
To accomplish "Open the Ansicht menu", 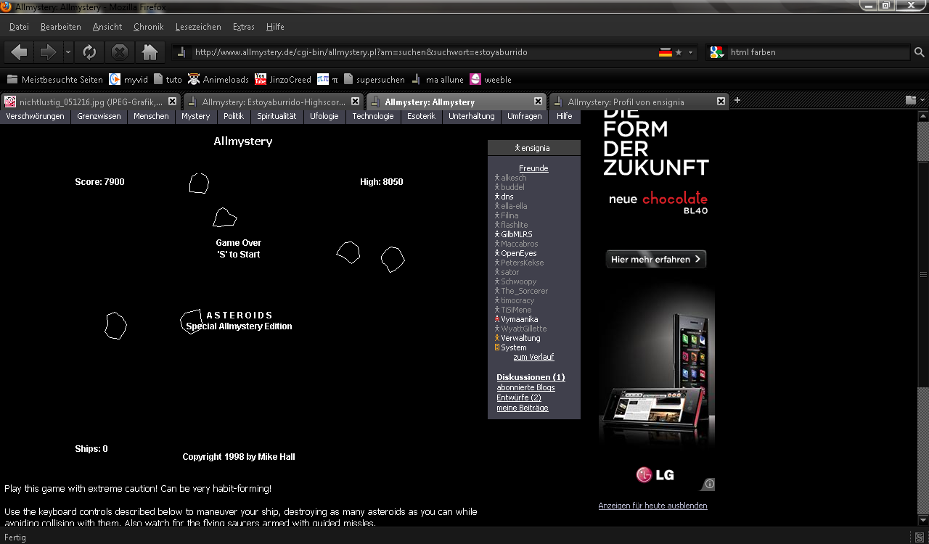I will (x=107, y=27).
